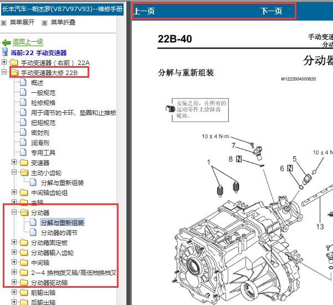Select the 分动器驱动轴 folder
333x305 pixels.
(49, 283)
